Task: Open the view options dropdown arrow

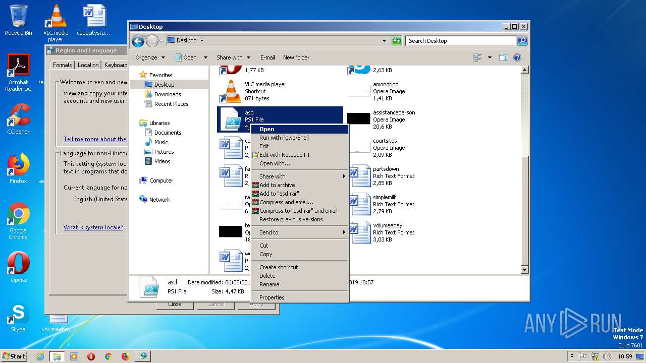Action: [490, 57]
